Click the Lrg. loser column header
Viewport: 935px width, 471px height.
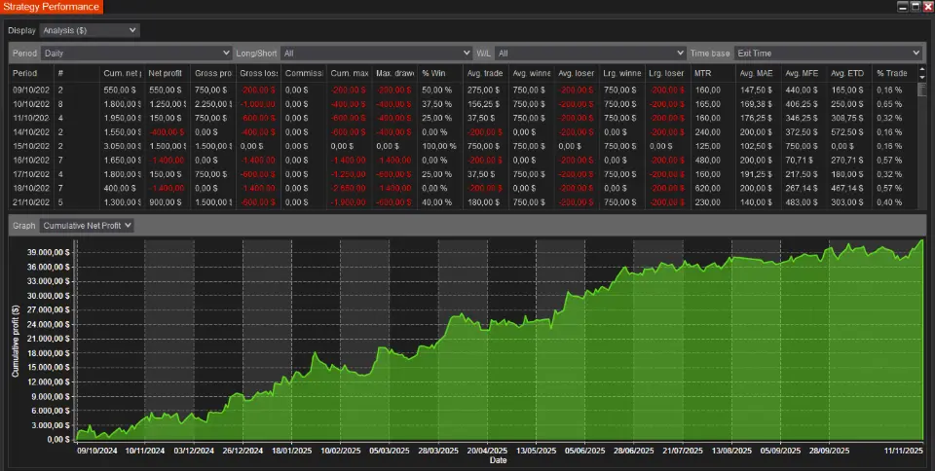click(x=667, y=73)
